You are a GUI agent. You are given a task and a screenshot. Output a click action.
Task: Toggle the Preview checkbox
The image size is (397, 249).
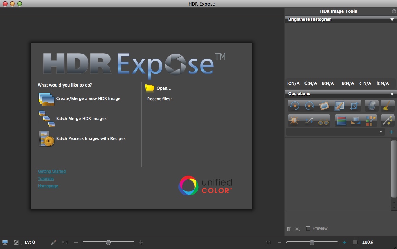[x=308, y=228]
